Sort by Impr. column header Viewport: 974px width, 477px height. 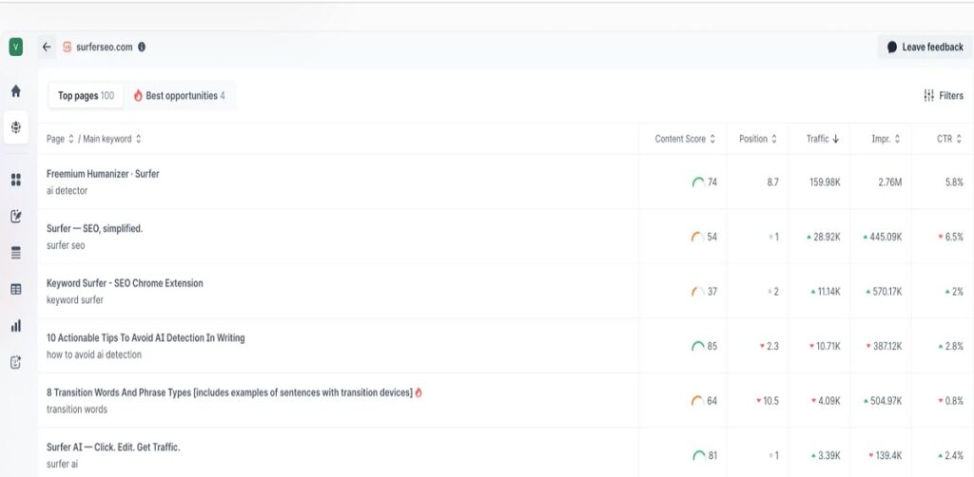tap(886, 139)
